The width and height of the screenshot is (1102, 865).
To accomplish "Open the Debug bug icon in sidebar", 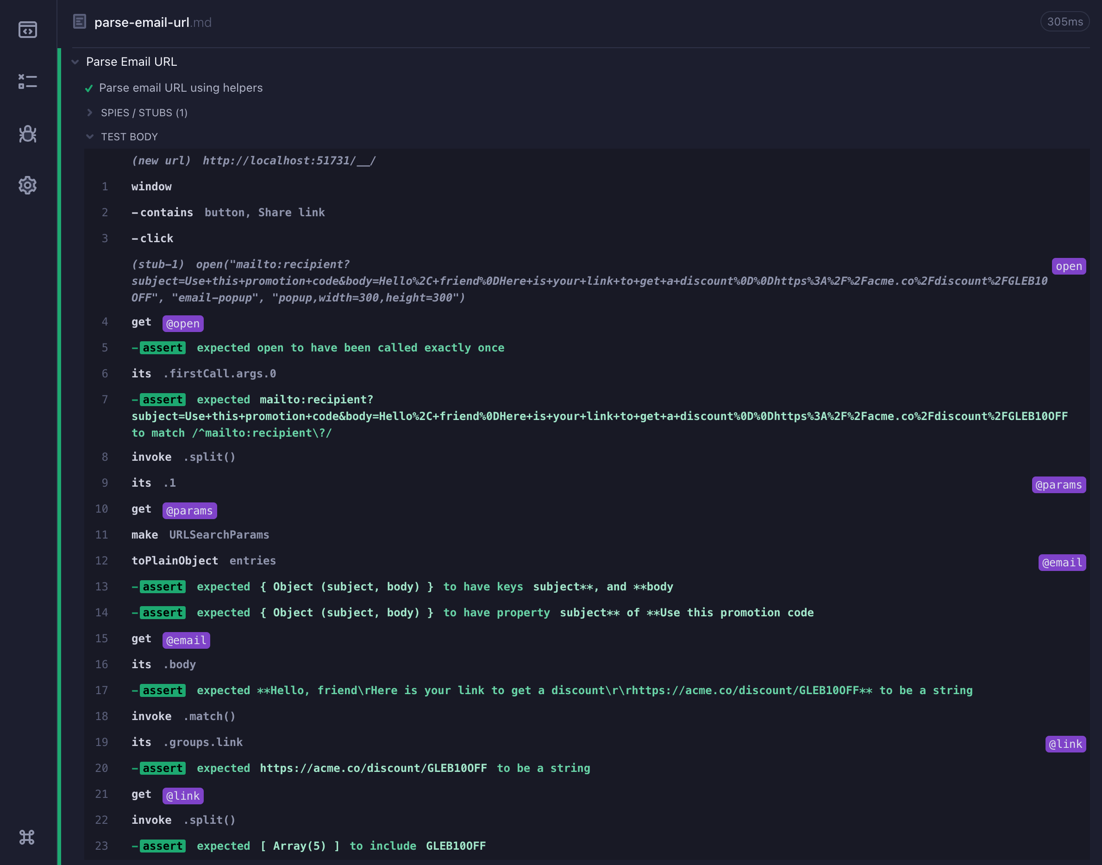I will [27, 134].
